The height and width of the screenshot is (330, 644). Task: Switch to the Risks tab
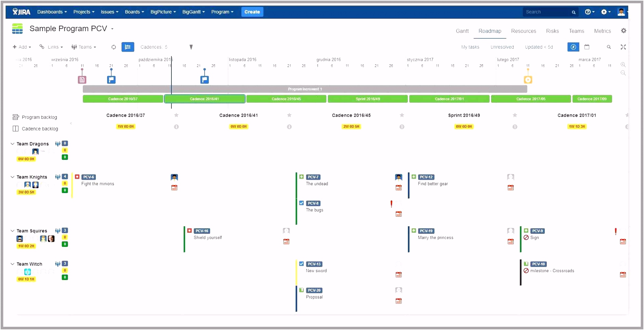[x=552, y=31]
